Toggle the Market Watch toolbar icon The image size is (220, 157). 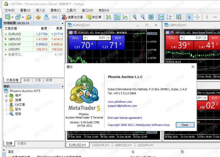(x=28, y=17)
